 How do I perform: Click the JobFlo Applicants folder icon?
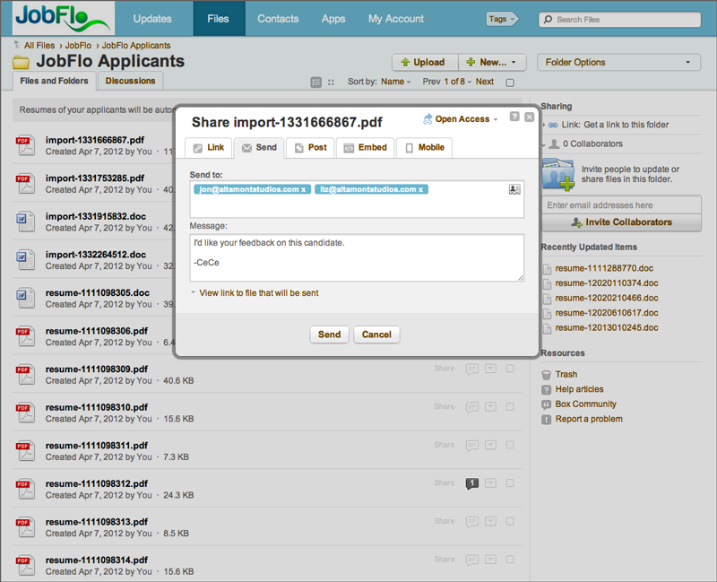(21, 62)
